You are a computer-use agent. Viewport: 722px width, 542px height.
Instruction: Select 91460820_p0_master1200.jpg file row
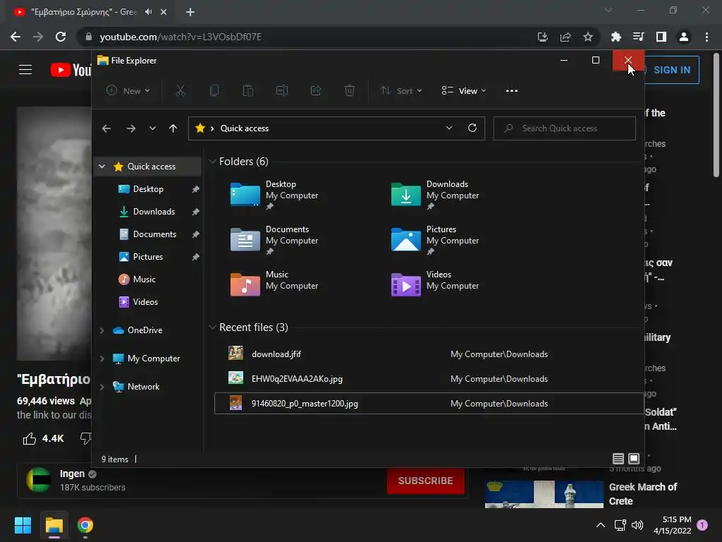(428, 403)
